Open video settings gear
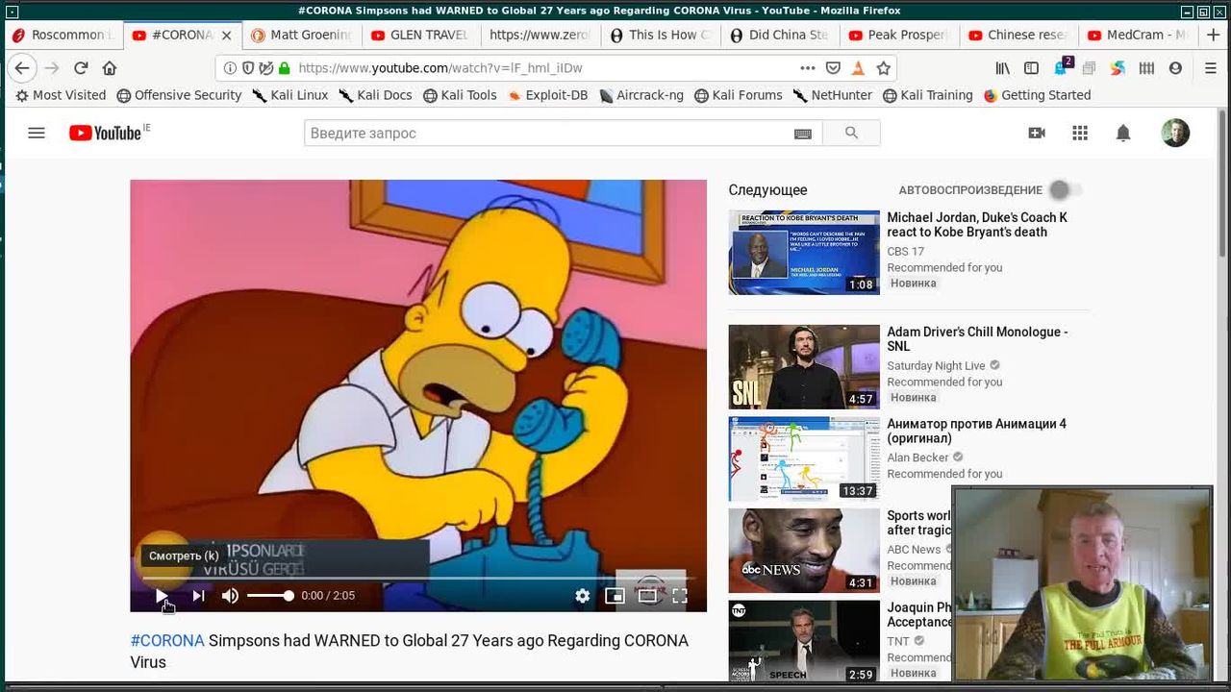The width and height of the screenshot is (1231, 692). tap(582, 596)
